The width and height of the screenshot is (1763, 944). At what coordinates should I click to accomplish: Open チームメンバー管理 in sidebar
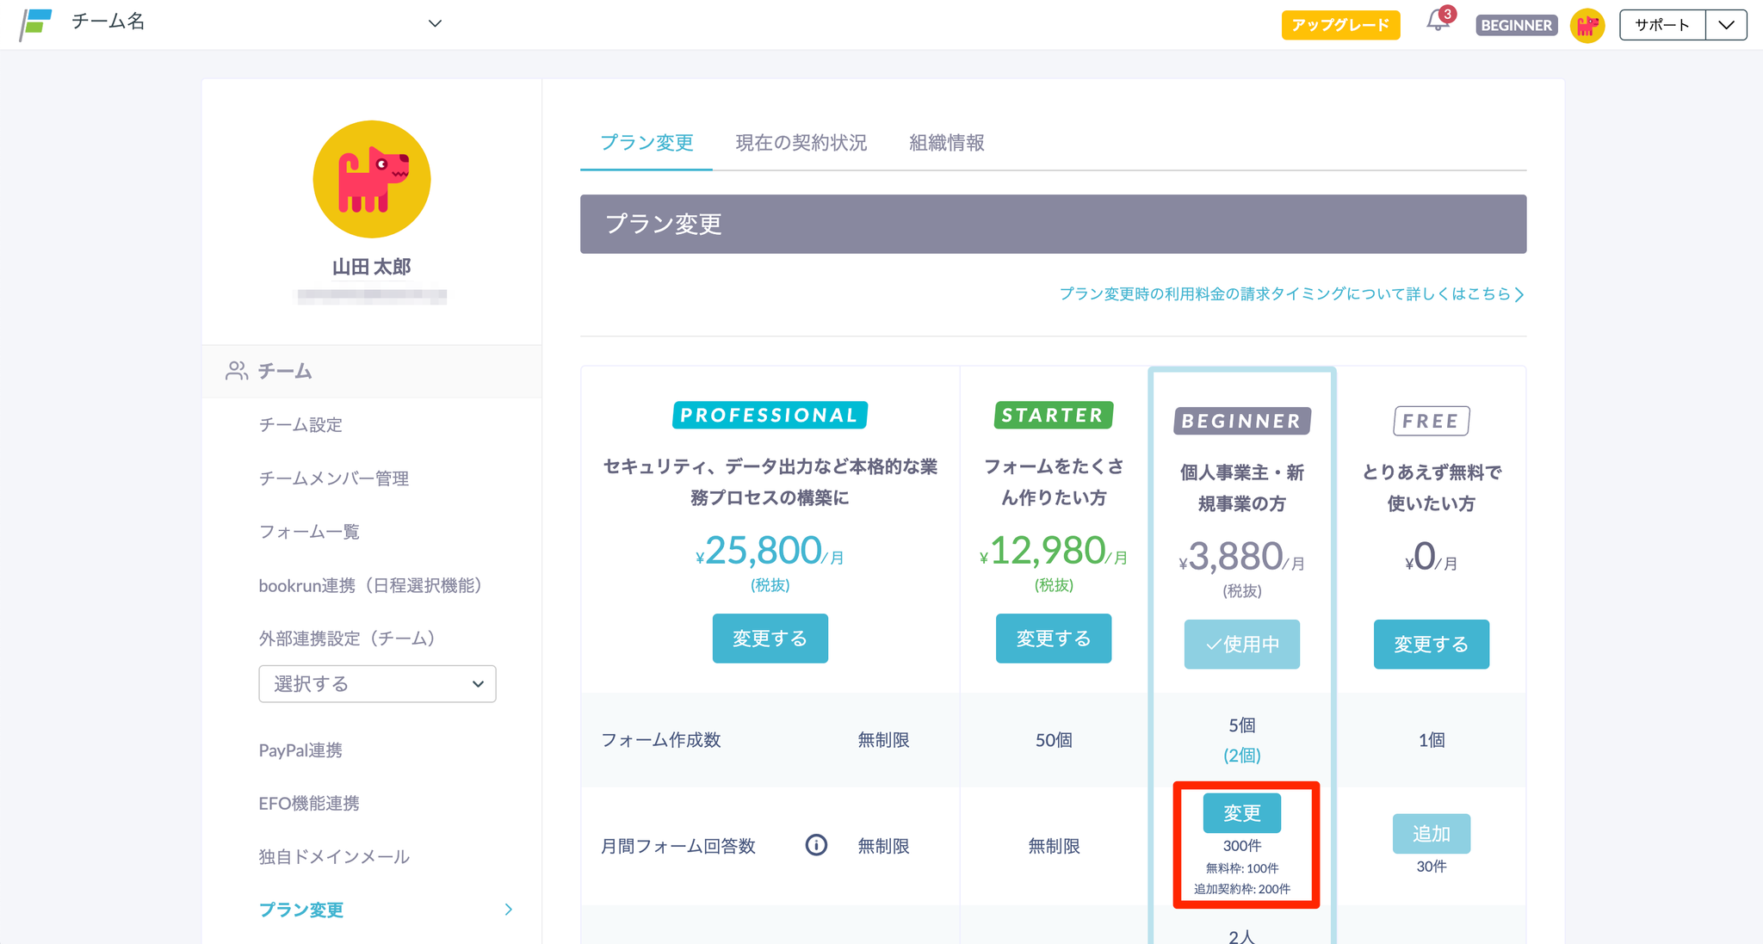click(334, 478)
